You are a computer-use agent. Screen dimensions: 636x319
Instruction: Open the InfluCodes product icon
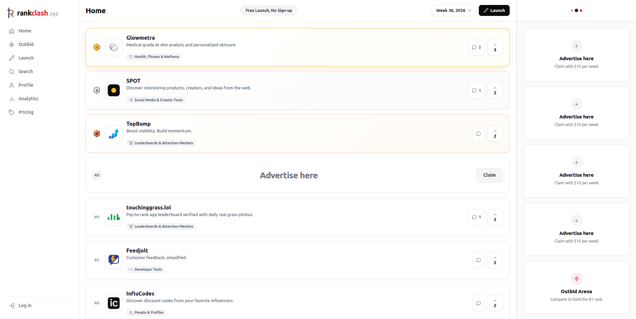(x=114, y=303)
